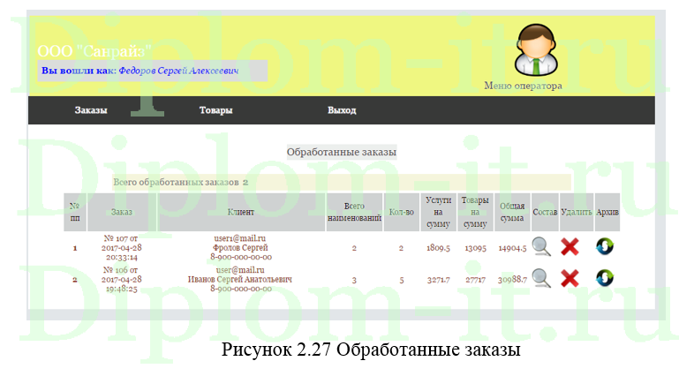679x376 pixels.
Task: Open the Заказы menu
Action: pyautogui.click(x=91, y=110)
